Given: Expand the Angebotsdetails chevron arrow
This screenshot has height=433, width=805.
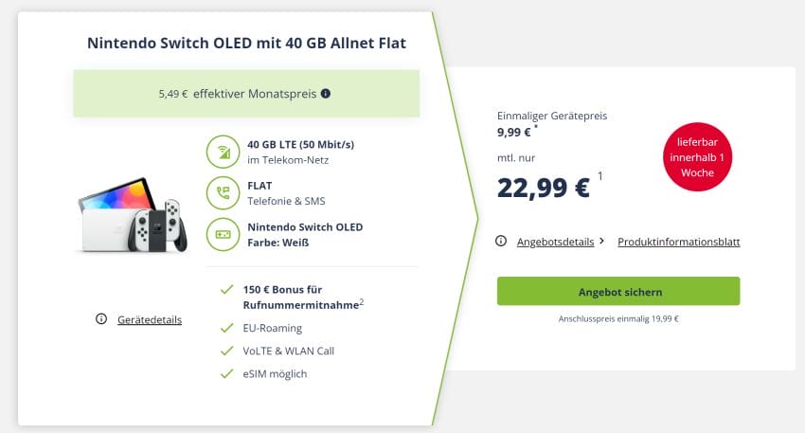Looking at the screenshot, I should click(601, 241).
